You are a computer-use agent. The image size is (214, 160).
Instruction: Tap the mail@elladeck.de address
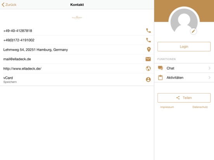click(x=17, y=59)
